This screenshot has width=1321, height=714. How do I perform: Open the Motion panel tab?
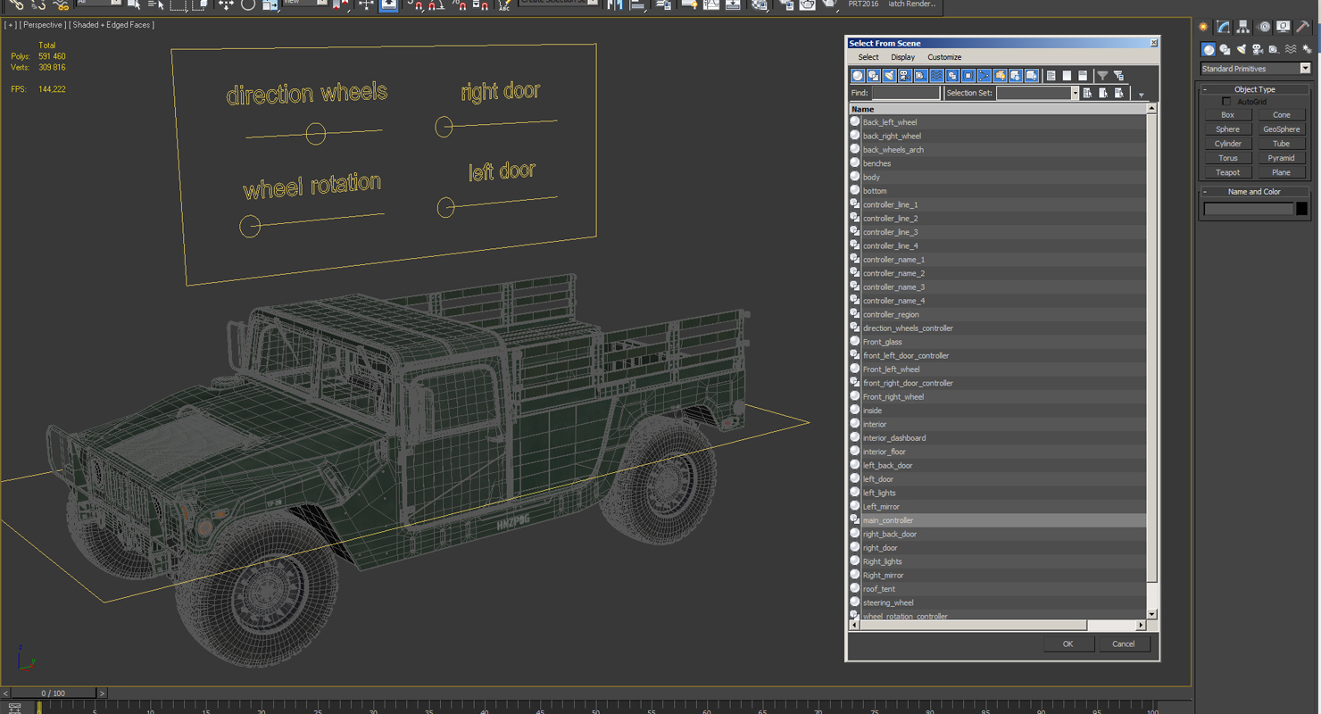[x=1264, y=27]
